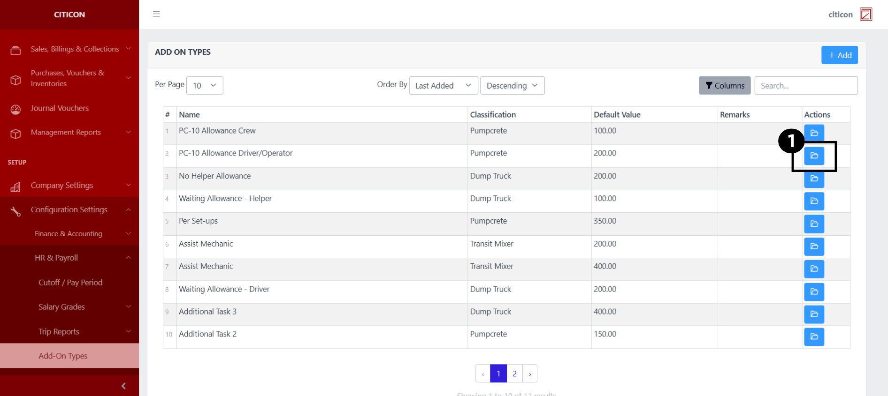Open folder action for Additional Task 2

click(814, 336)
